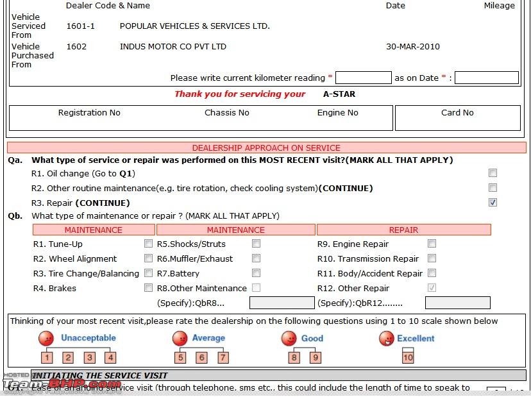Click the Specify QbR12 text field
The height and width of the screenshot is (397, 531).
point(458,303)
